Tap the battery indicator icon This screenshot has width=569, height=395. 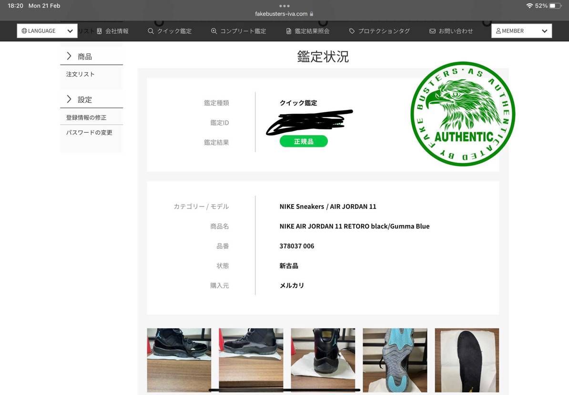555,6
